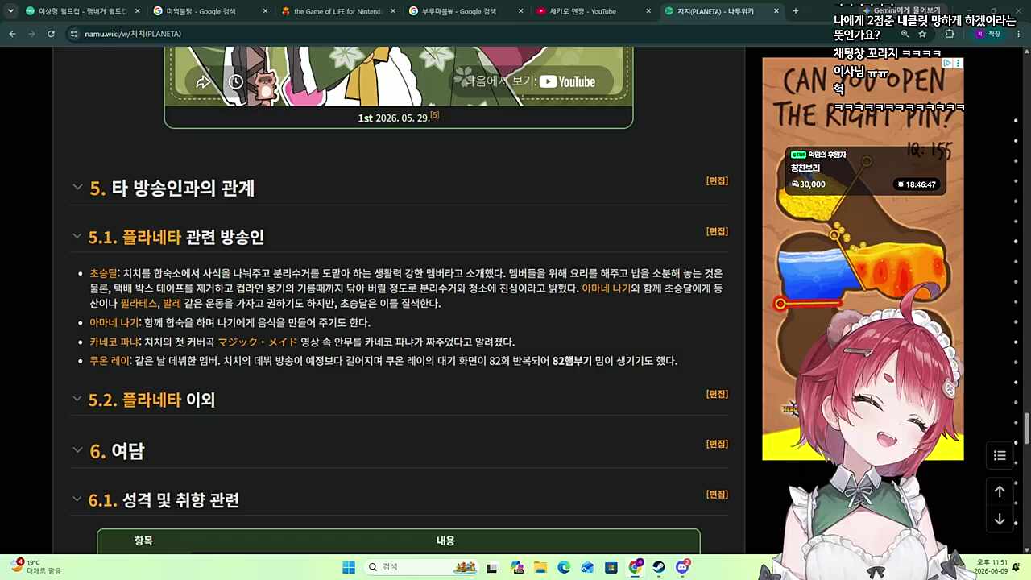
Task: Jump to heading number 6.1 link
Action: point(103,500)
